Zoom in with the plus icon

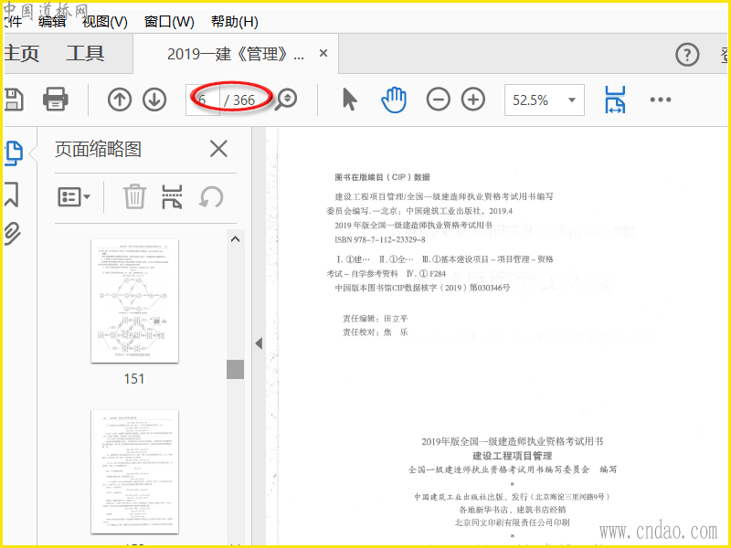472,100
